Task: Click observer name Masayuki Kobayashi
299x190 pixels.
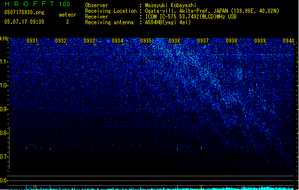Action: click(x=171, y=5)
